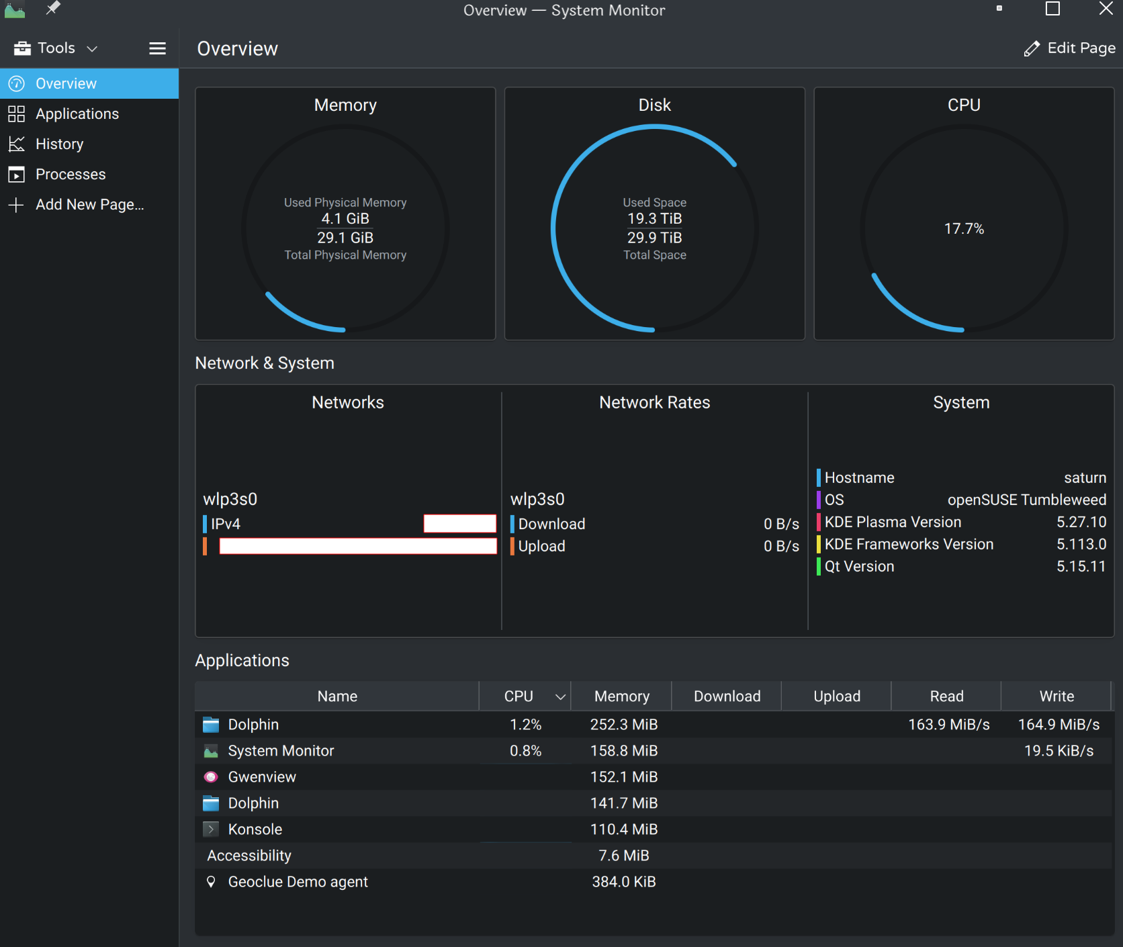Click the purple OS color marker
The width and height of the screenshot is (1123, 947).
[819, 500]
